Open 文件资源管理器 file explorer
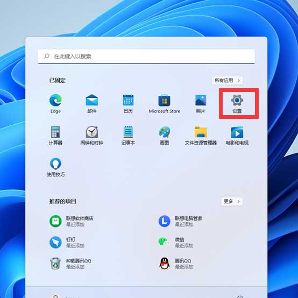298x298 pixels. pos(201,136)
